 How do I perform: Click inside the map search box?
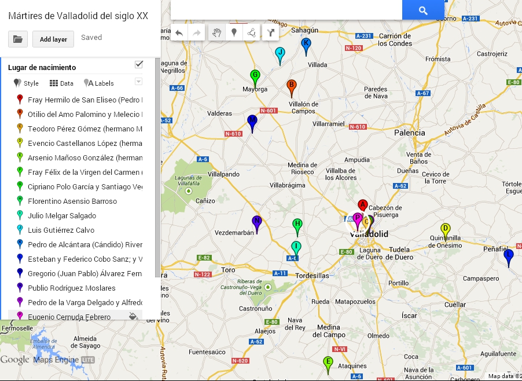click(286, 10)
